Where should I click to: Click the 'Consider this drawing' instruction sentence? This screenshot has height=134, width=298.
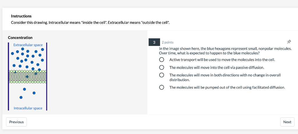pos(90,22)
